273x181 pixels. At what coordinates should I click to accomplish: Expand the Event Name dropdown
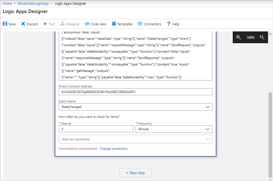(x=208, y=107)
